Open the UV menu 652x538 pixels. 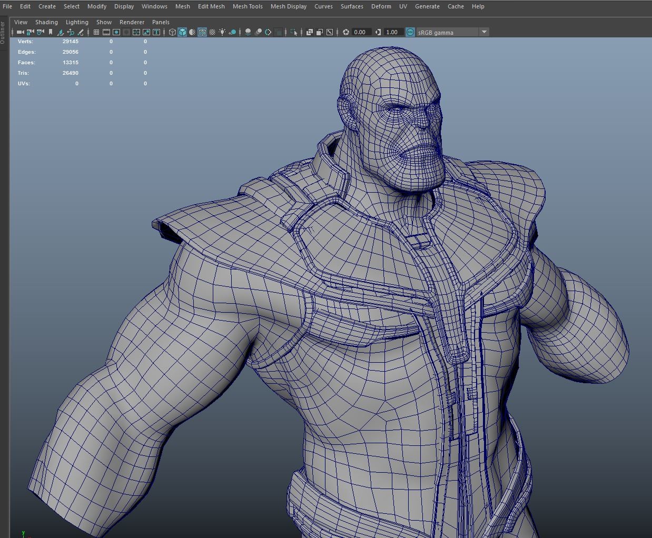pos(403,6)
